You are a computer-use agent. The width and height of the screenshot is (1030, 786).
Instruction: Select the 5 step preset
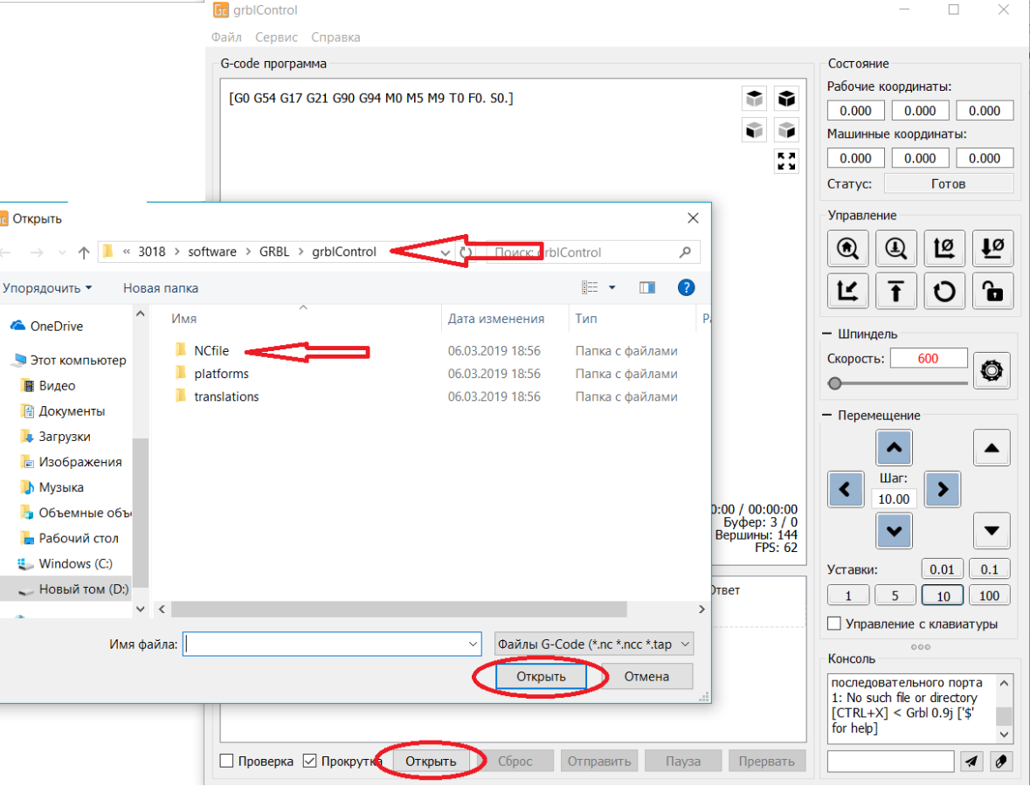[895, 596]
